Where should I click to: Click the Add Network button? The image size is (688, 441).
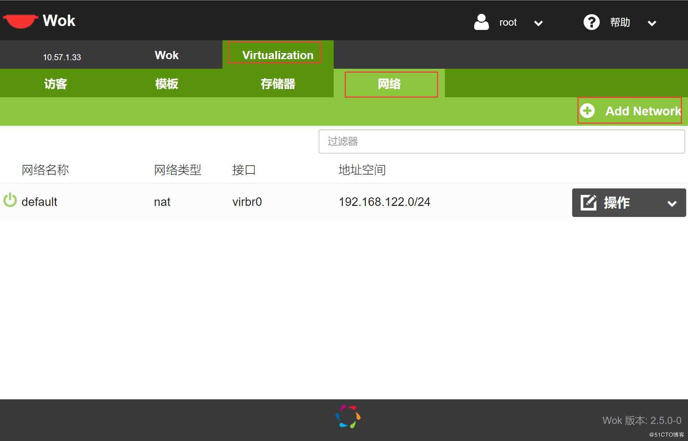tap(630, 111)
